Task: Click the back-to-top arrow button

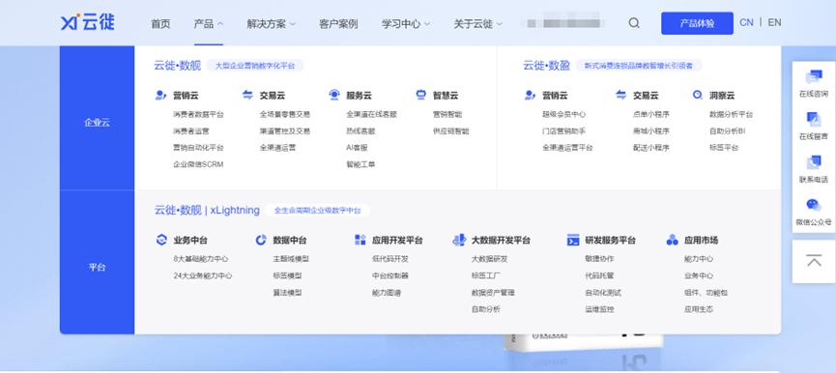Action: 814,261
